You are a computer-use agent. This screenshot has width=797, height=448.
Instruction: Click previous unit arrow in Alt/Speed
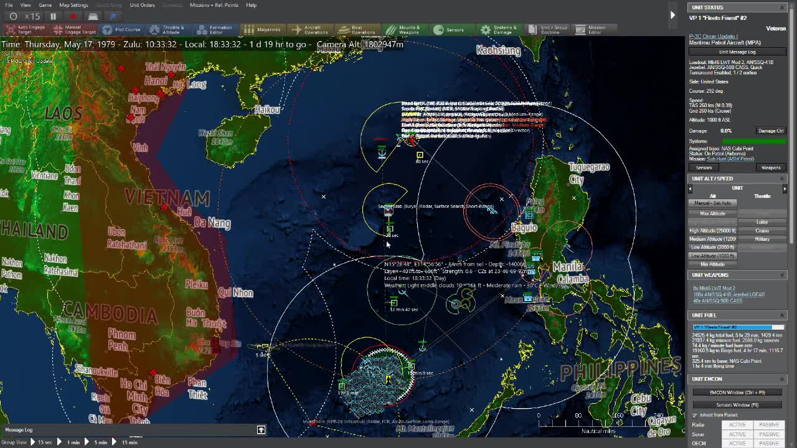pos(691,189)
